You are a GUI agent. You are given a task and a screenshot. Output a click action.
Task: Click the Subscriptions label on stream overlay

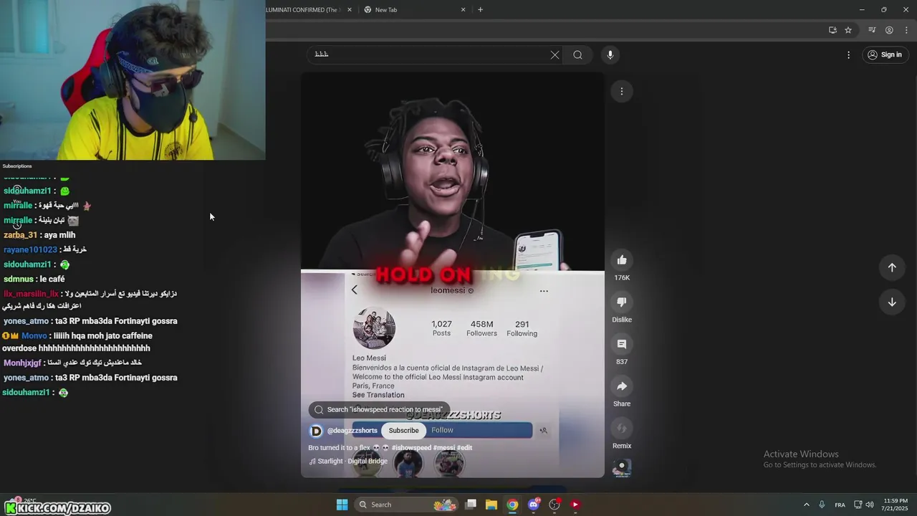point(17,166)
